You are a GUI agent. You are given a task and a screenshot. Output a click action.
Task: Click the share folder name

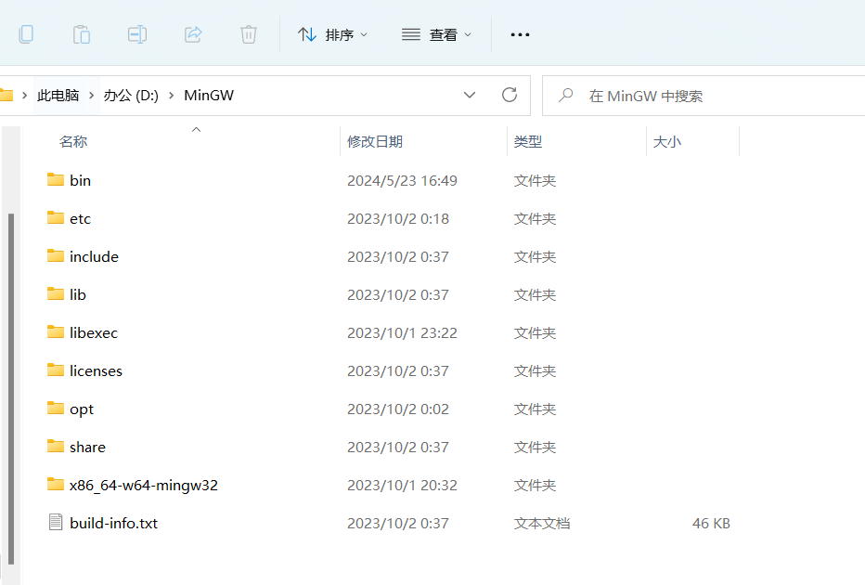coord(87,447)
